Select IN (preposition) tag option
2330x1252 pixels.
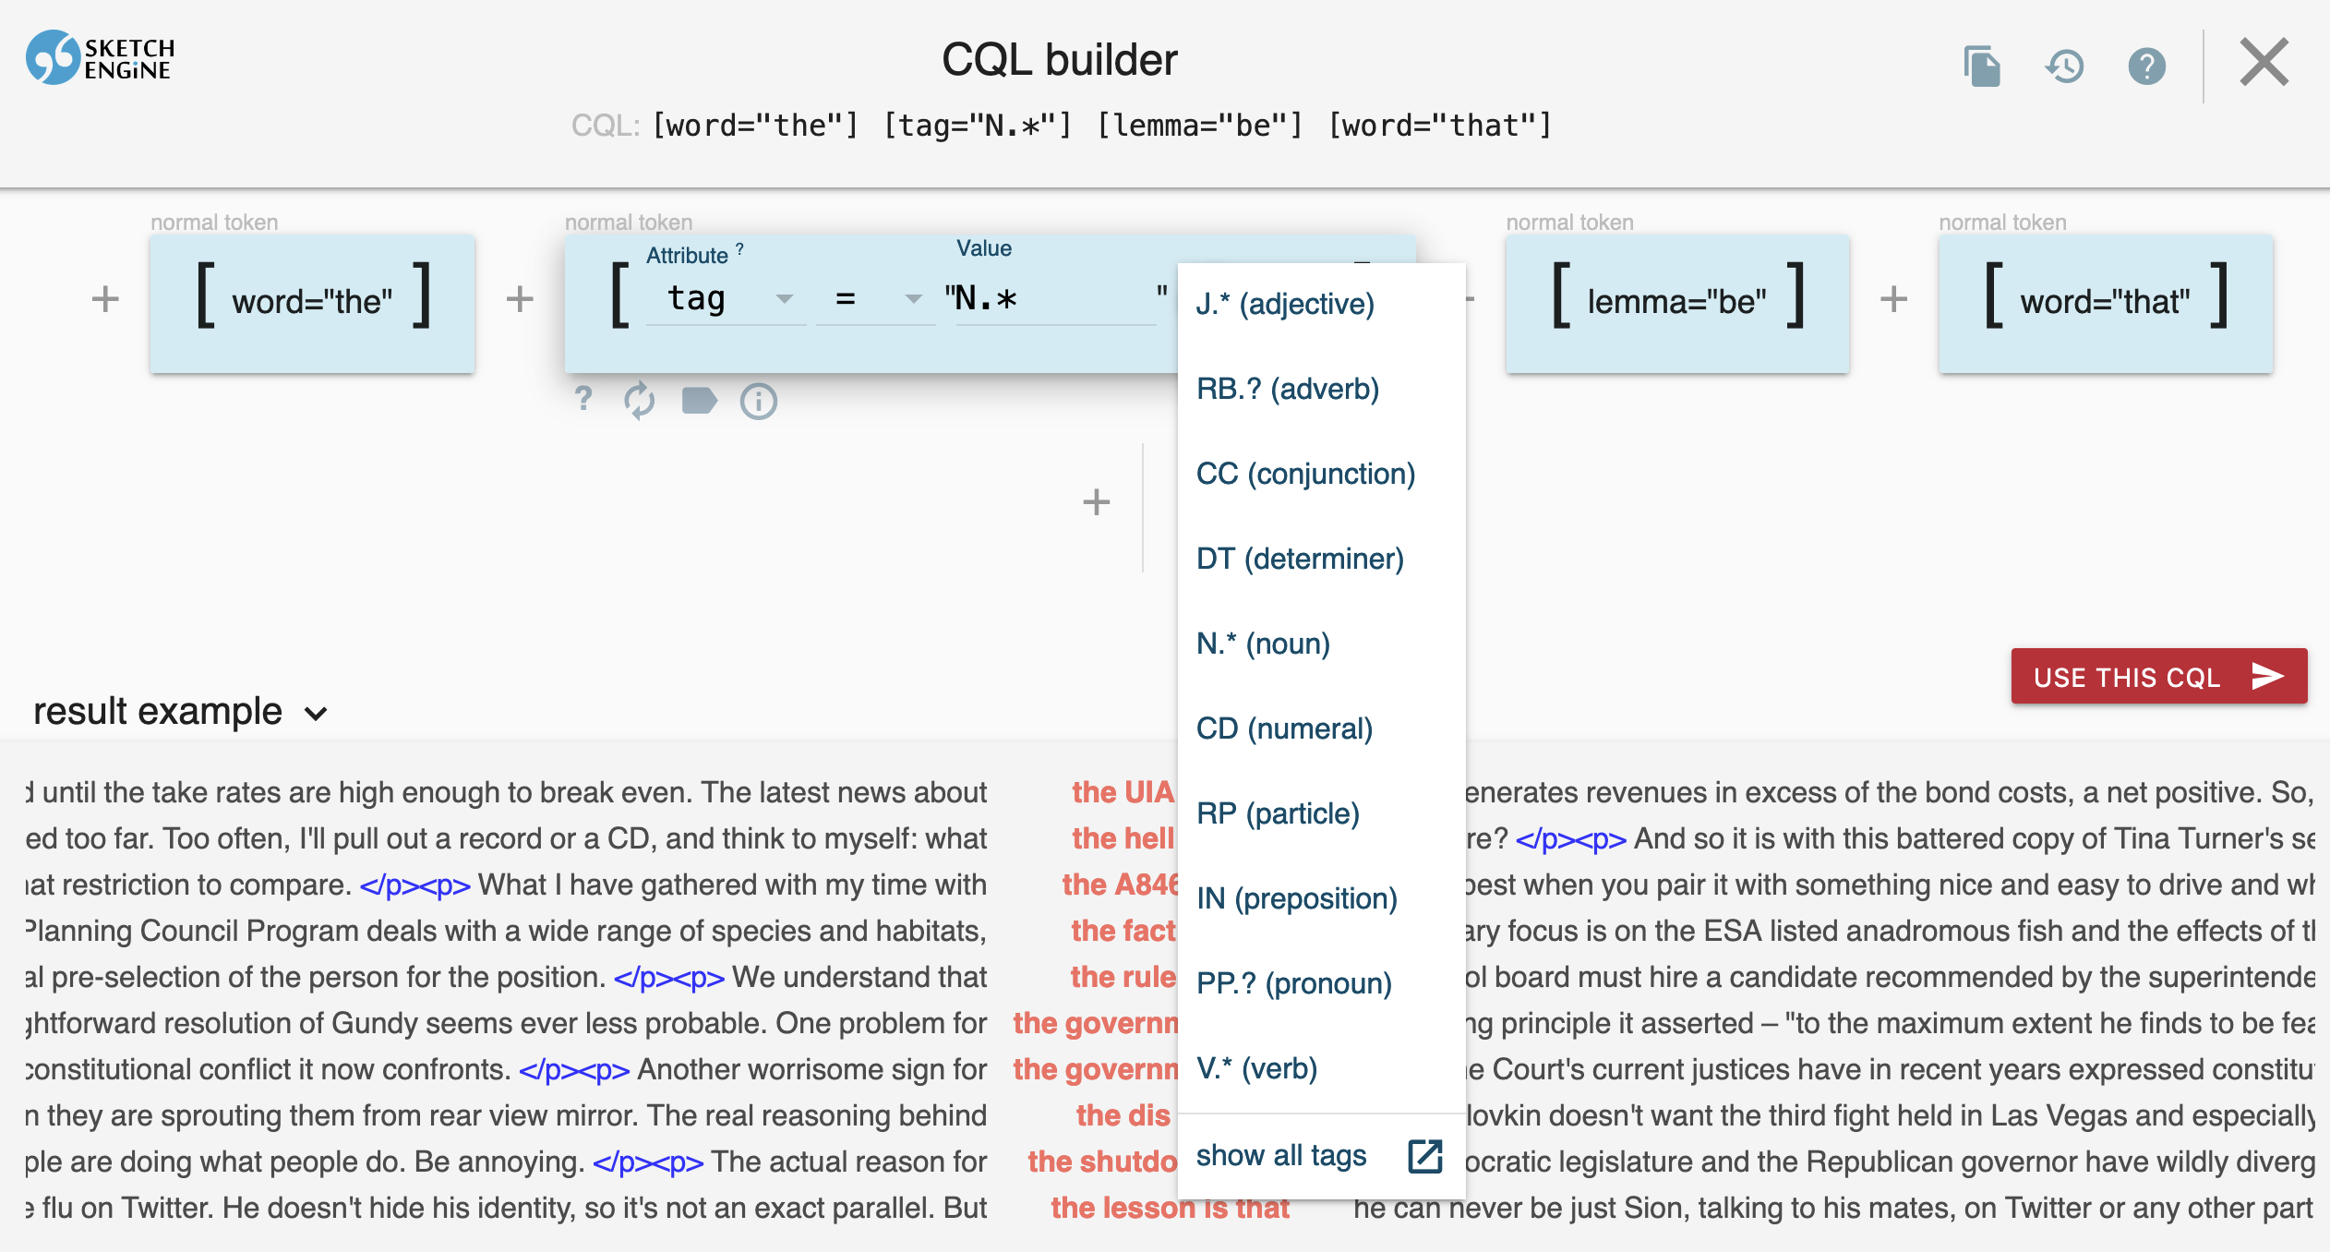[1321, 898]
